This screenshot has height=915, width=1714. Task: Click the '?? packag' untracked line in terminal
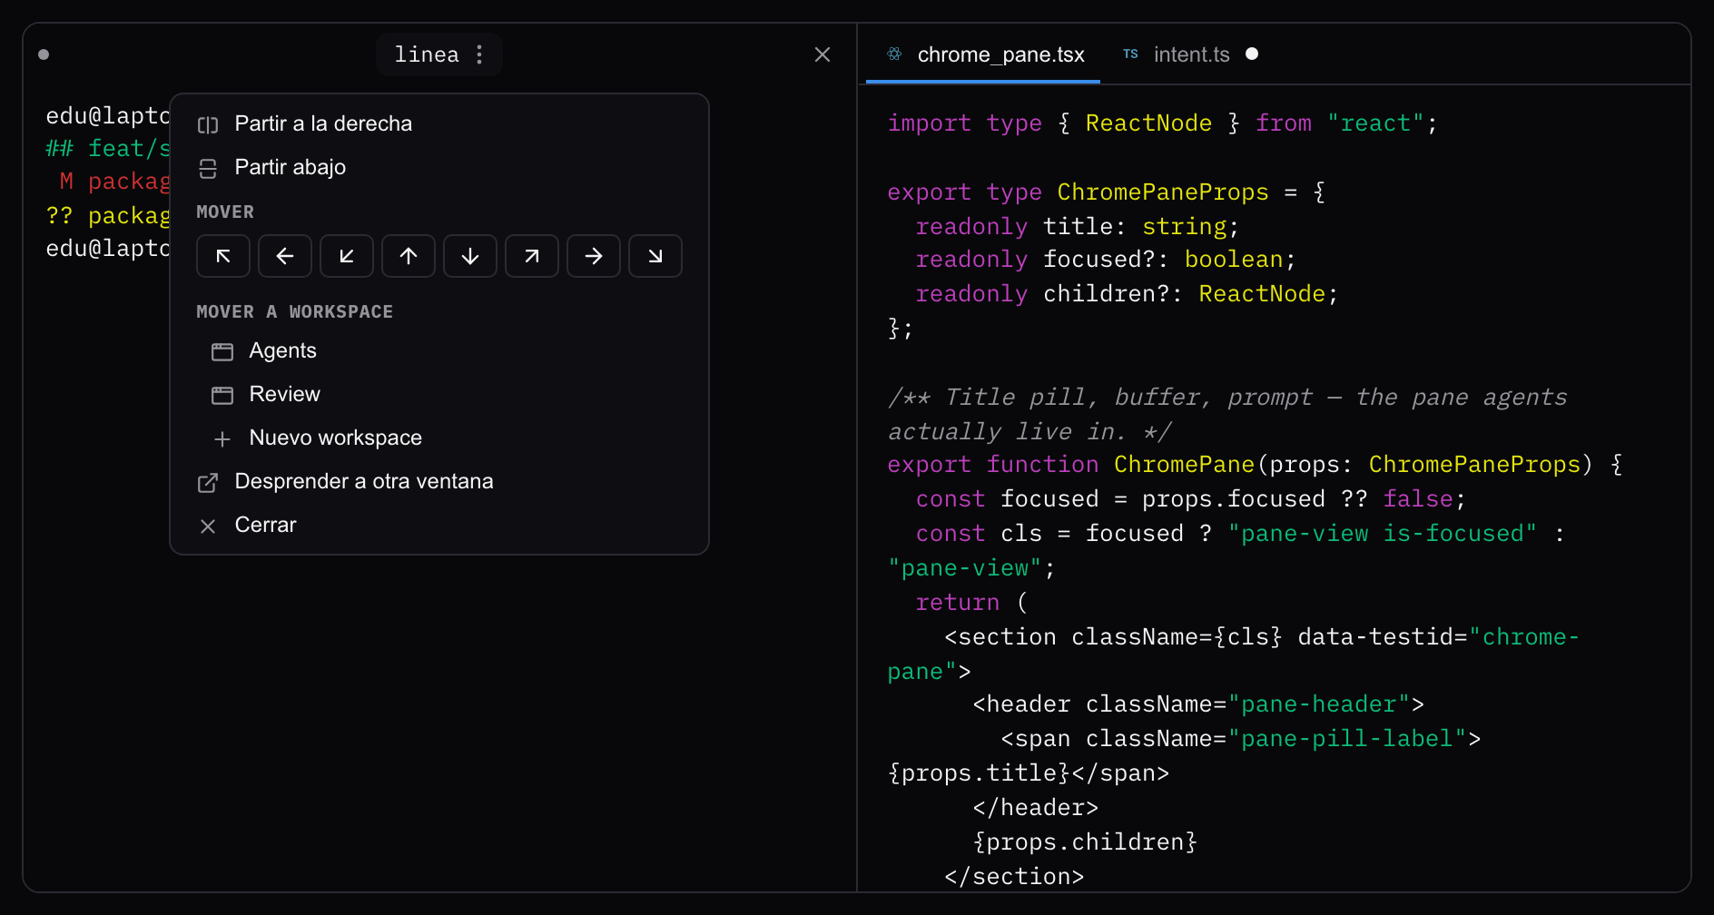click(x=108, y=216)
